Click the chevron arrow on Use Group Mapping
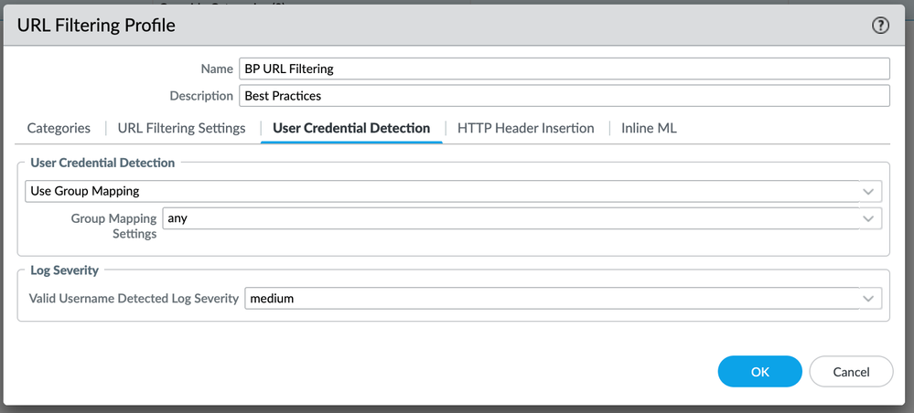This screenshot has height=413, width=914. point(868,192)
